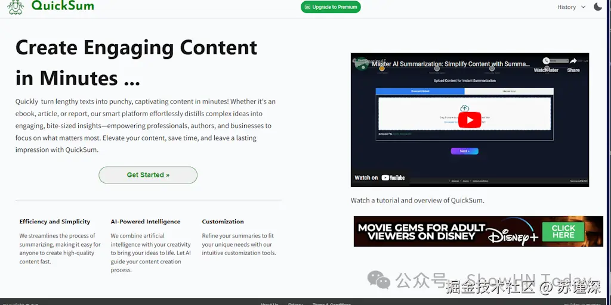Click text 'Refine your summaries to fit'
Viewport: 611px width, 305px height.
click(239, 244)
